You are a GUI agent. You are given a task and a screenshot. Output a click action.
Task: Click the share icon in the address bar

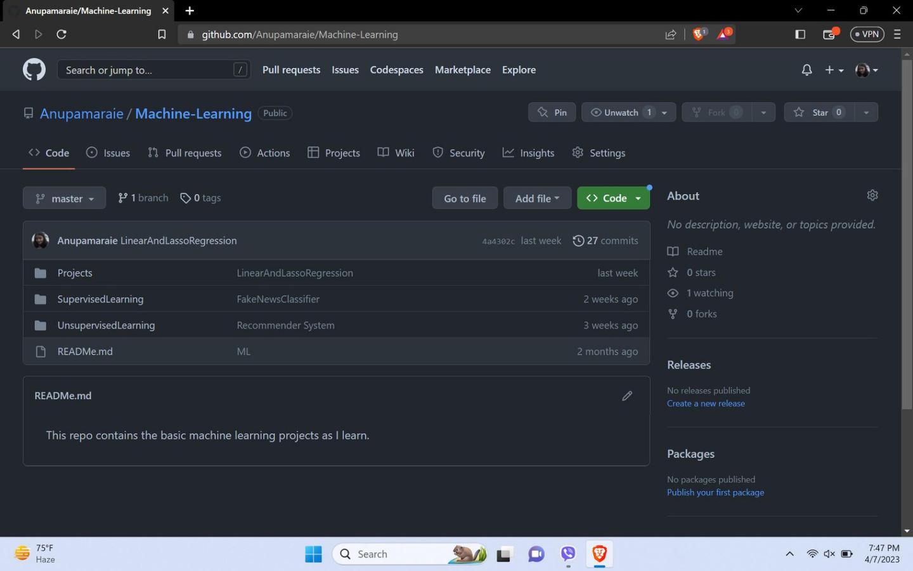click(x=670, y=34)
